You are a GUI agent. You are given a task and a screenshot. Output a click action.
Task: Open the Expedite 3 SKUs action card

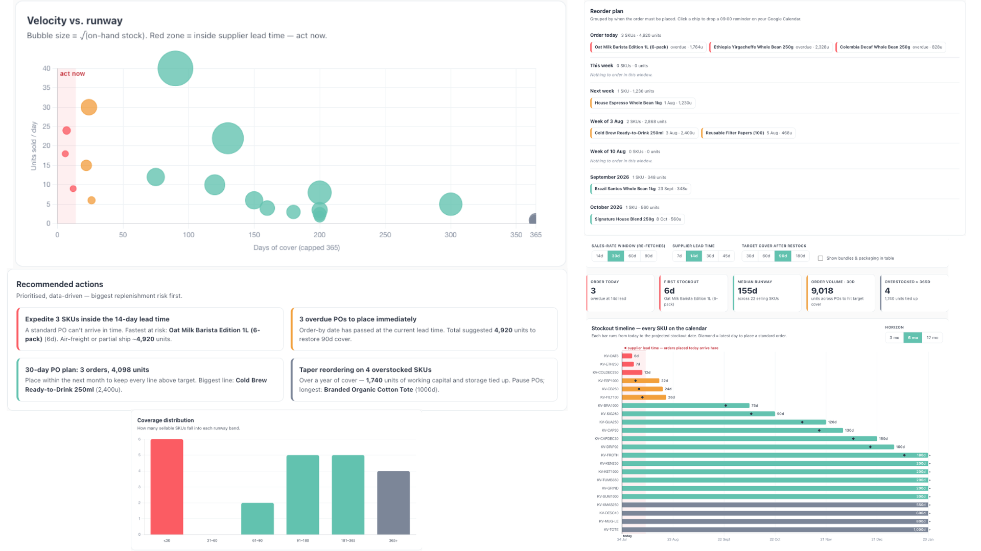[150, 329]
